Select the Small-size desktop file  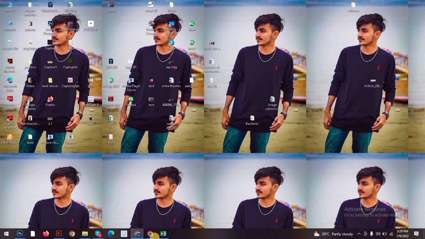tap(212, 45)
